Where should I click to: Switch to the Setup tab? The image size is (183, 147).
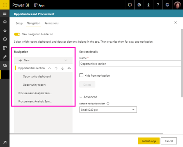19,23
